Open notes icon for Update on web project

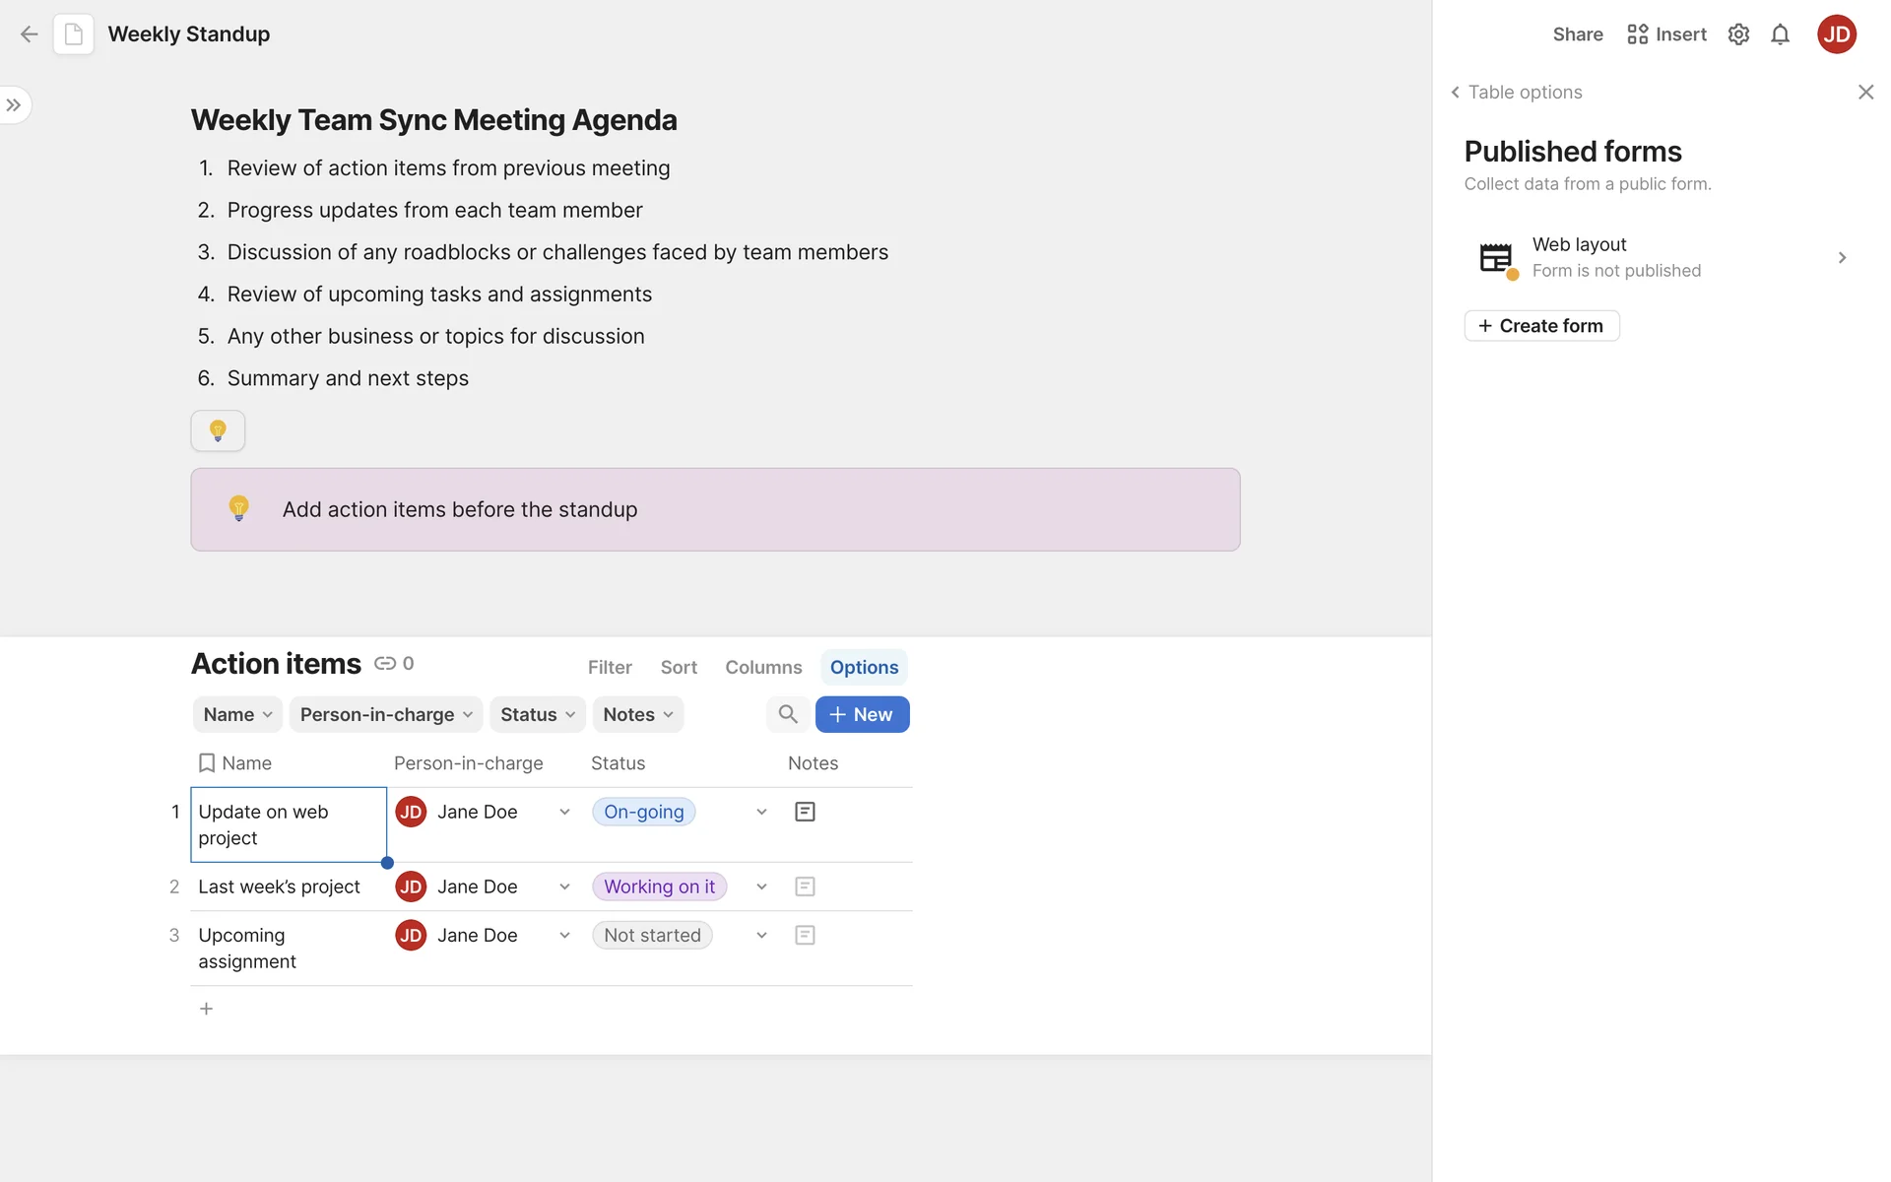pyautogui.click(x=805, y=812)
